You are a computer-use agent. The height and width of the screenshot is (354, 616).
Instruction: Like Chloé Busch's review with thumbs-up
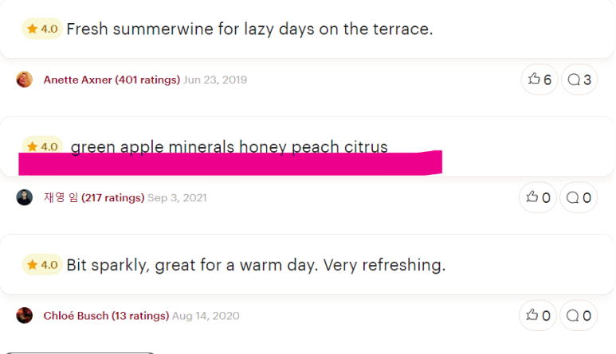(x=538, y=316)
